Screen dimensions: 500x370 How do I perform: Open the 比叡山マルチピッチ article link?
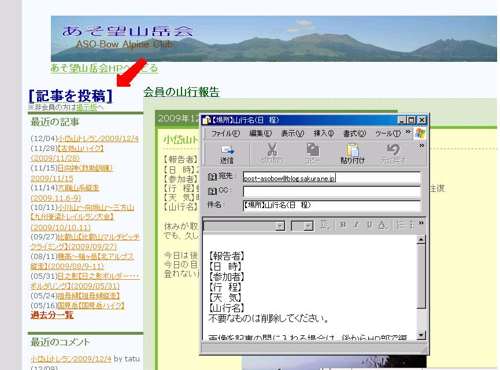(98, 237)
